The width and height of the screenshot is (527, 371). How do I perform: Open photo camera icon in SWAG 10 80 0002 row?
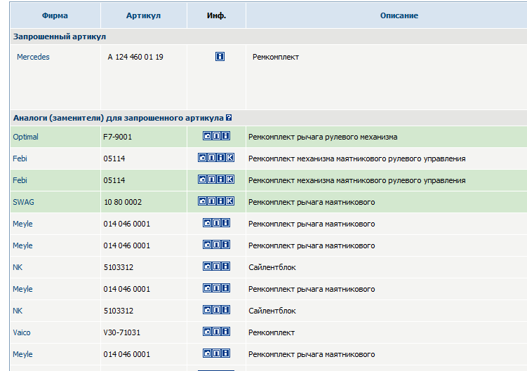point(202,201)
